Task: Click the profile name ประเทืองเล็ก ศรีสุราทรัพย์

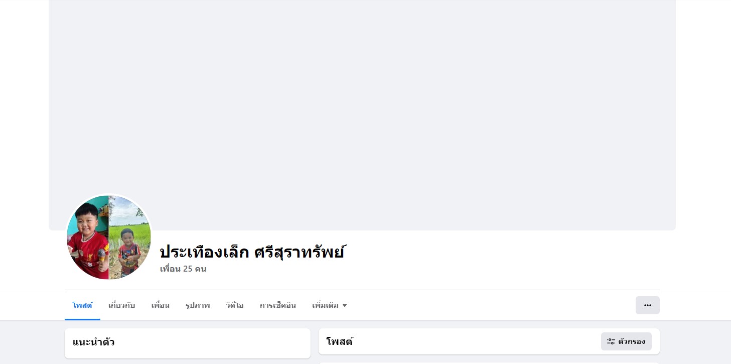Action: click(x=252, y=252)
